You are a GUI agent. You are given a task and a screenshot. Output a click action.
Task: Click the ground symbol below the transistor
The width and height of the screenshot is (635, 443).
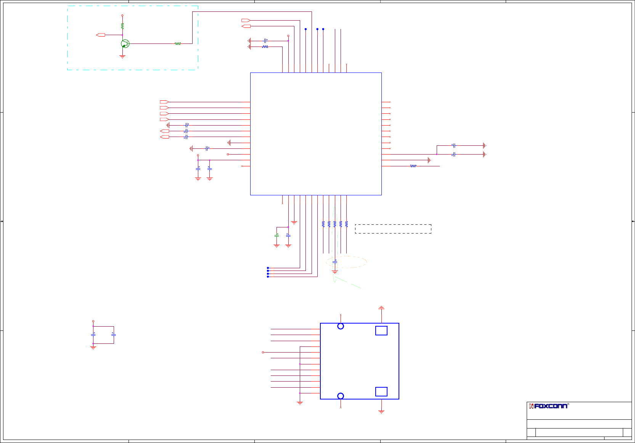pyautogui.click(x=122, y=56)
